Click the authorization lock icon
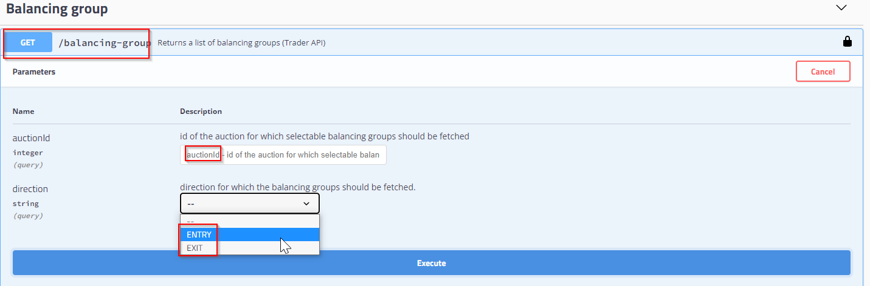The width and height of the screenshot is (870, 286). tap(846, 42)
